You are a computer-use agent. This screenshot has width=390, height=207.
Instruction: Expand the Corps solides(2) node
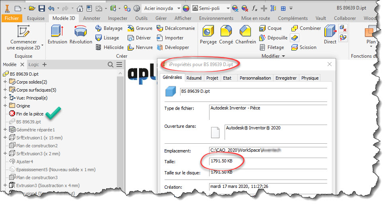6,82
